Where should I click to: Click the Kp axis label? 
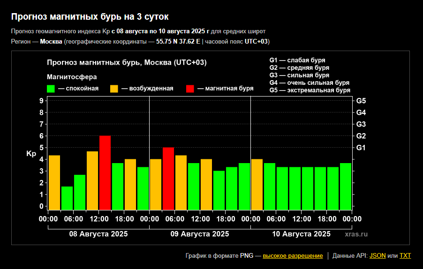(31, 154)
